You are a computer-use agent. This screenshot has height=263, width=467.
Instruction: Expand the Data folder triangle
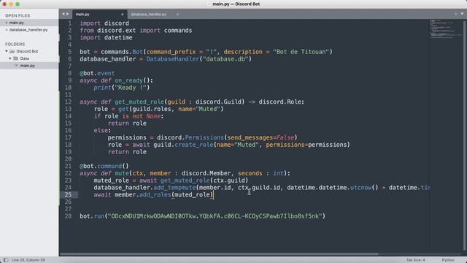point(10,58)
